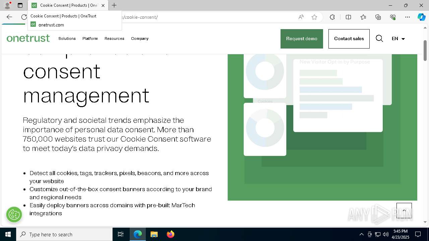Refresh the current page

tap(24, 17)
